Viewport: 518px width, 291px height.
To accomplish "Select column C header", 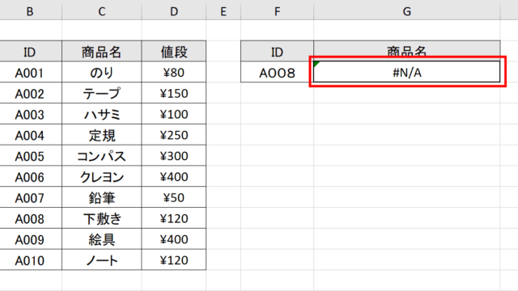I will point(102,11).
